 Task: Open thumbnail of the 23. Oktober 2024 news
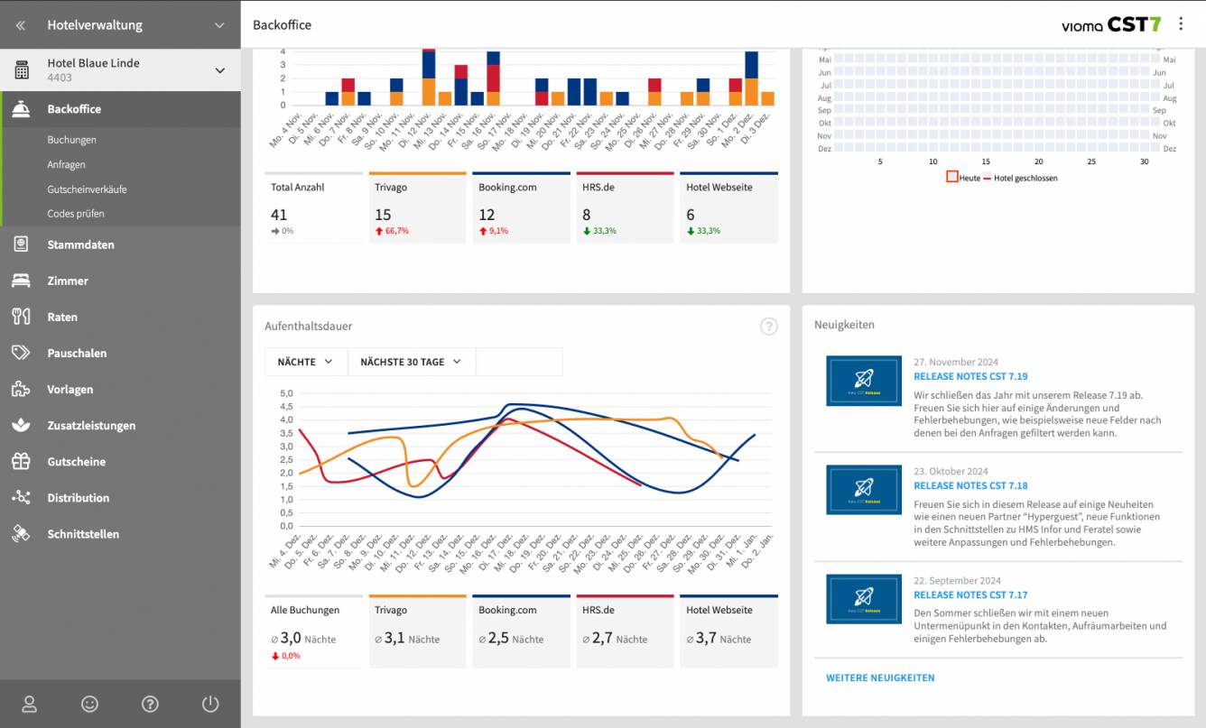point(864,490)
